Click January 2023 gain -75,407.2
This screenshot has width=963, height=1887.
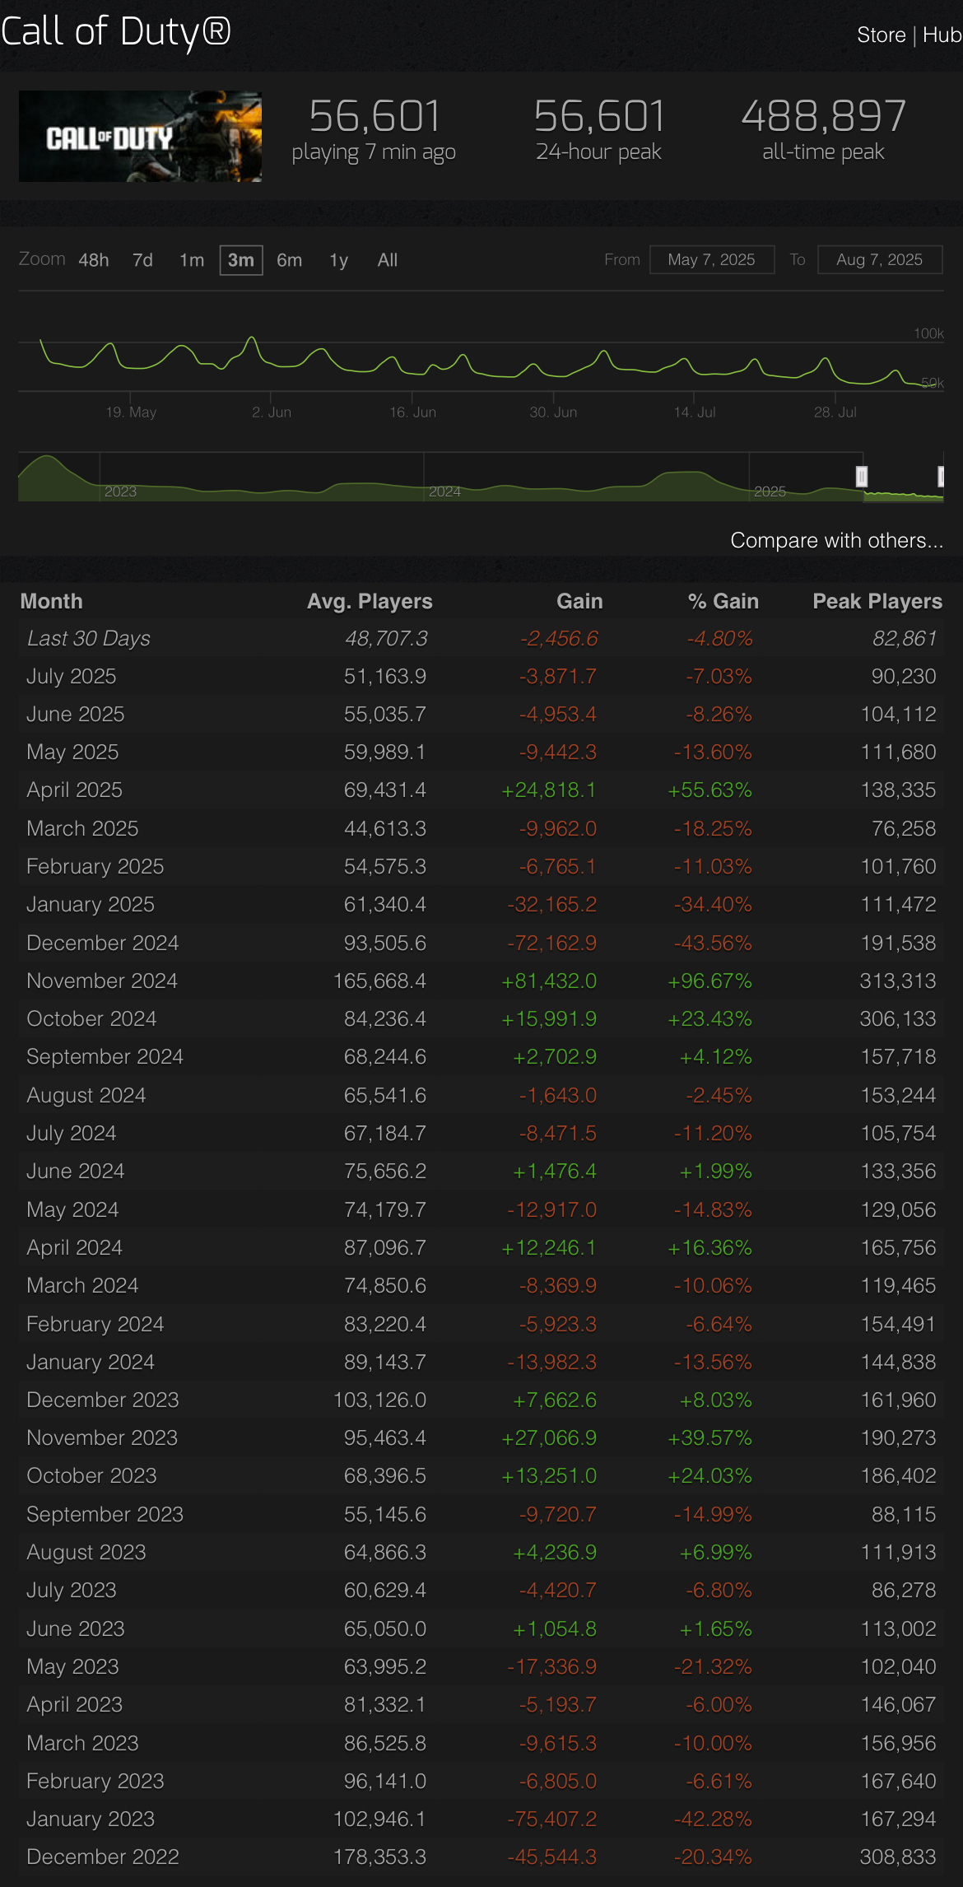coord(552,1819)
